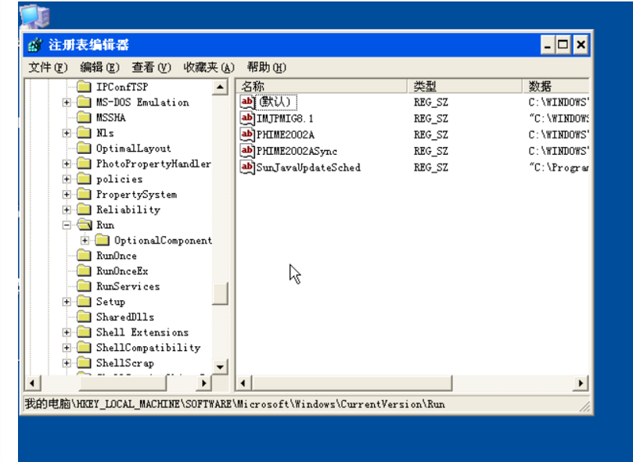Click value list horizontal scroll left arrow
This screenshot has height=462, width=633.
point(244,383)
